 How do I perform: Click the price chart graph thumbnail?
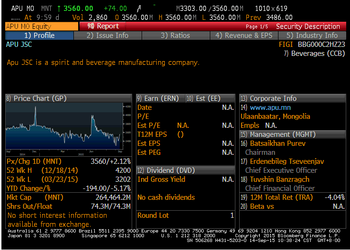click(68, 127)
